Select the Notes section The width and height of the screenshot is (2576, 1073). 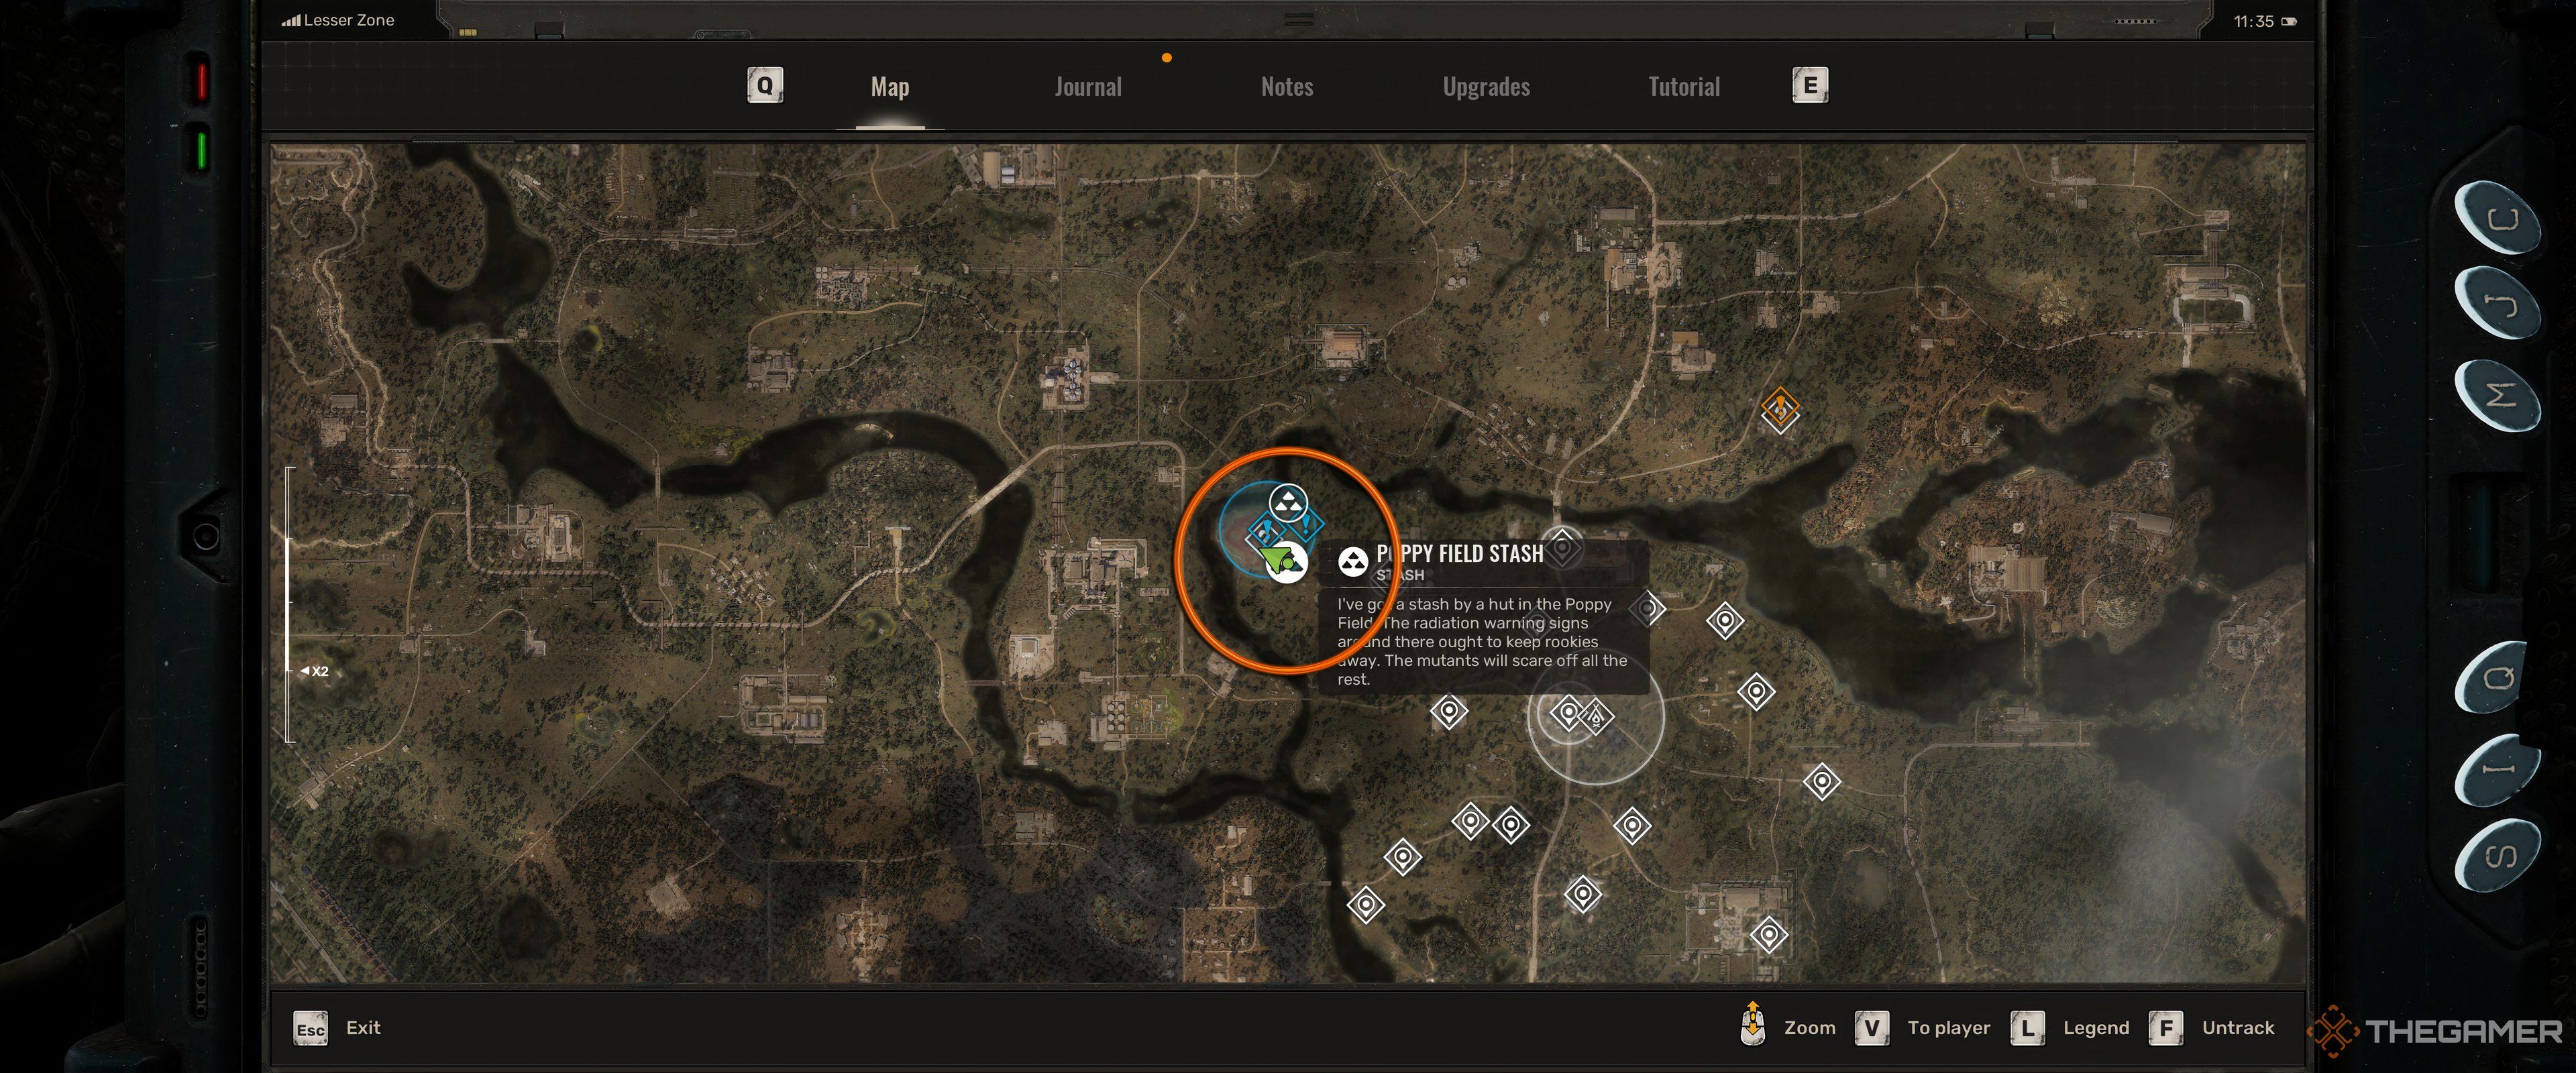[x=1287, y=84]
